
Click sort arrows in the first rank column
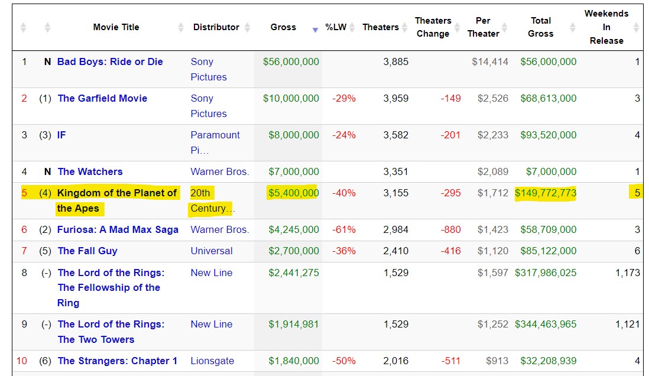(x=24, y=28)
